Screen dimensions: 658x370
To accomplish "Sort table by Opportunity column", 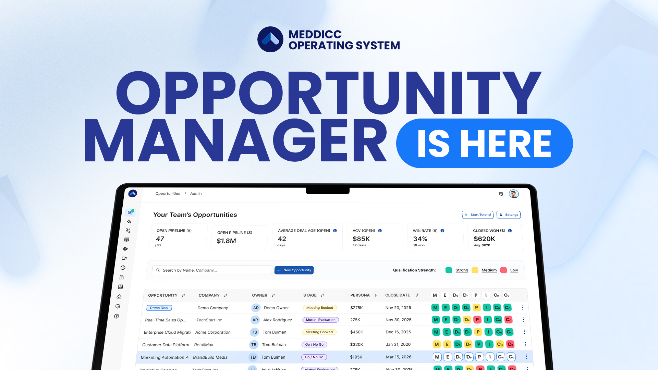I will click(183, 295).
